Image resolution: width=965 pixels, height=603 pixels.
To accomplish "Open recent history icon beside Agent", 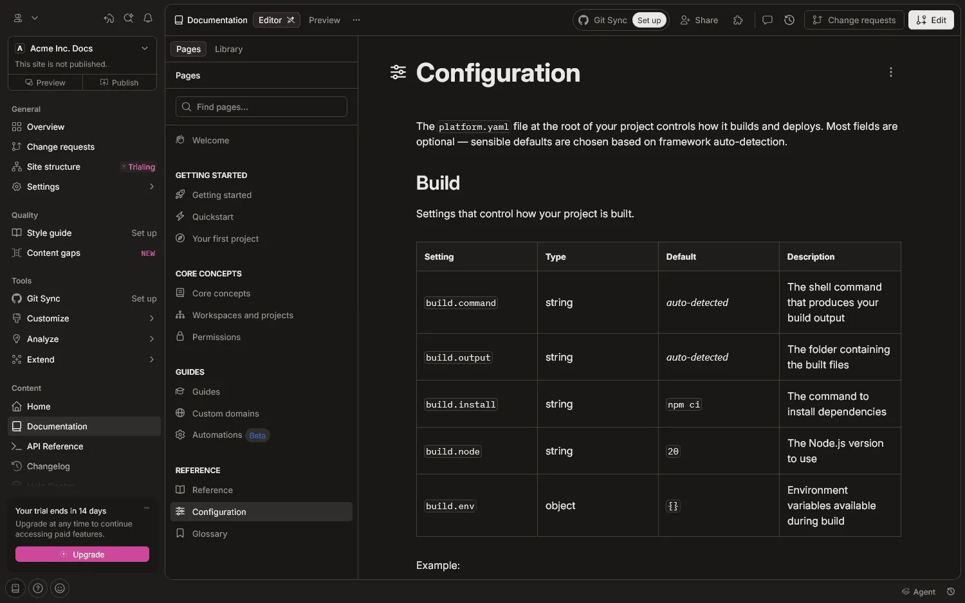I will (951, 591).
